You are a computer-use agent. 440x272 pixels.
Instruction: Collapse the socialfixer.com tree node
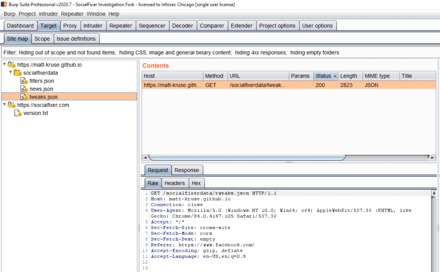click(x=4, y=105)
